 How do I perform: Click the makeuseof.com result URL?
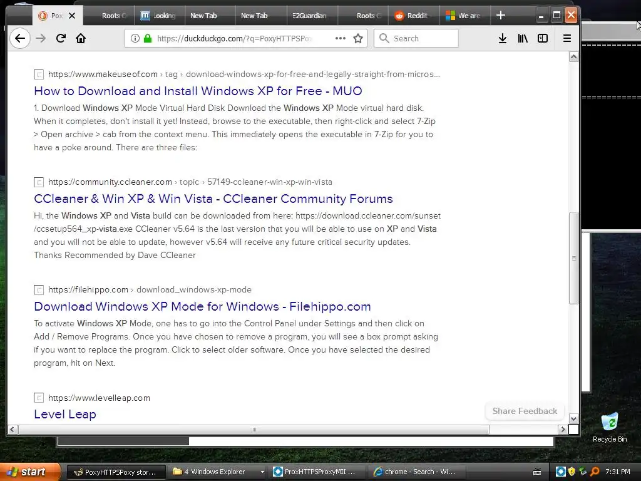coord(244,75)
